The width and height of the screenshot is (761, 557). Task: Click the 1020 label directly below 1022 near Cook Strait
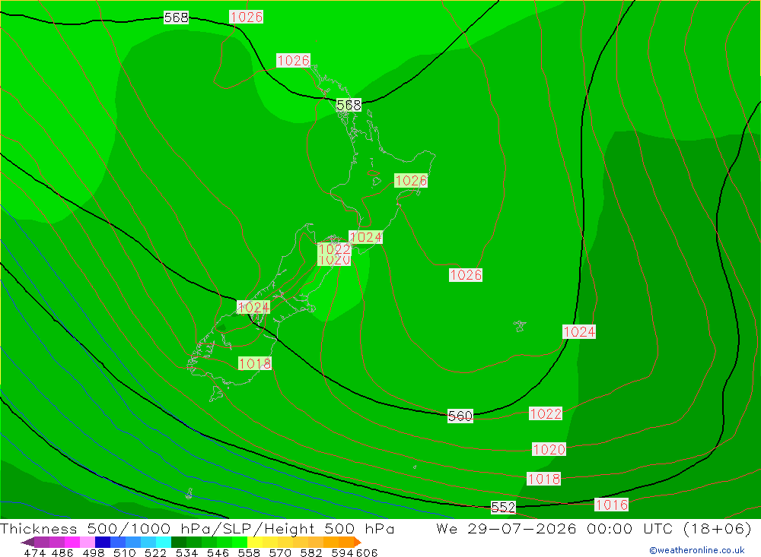pyautogui.click(x=334, y=261)
